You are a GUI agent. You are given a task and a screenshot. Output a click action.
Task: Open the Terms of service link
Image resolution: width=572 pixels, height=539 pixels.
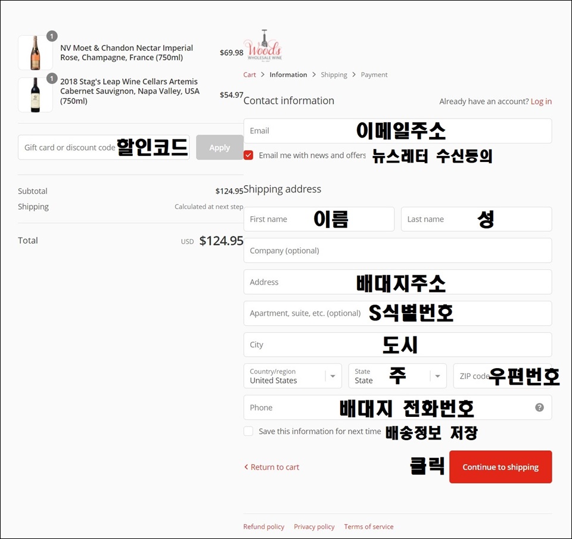[369, 526]
